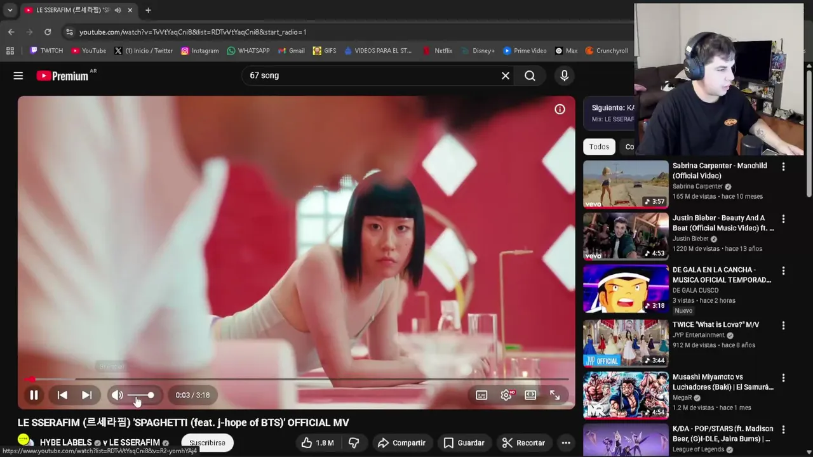Screen dimensions: 813x457
Task: Open player settings gear
Action: [x=506, y=395]
